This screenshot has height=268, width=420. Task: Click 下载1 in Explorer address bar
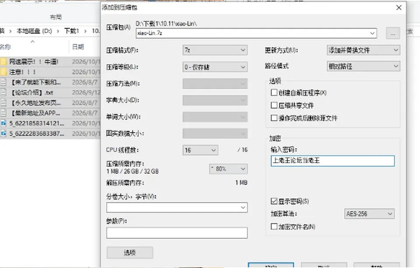[x=71, y=31]
